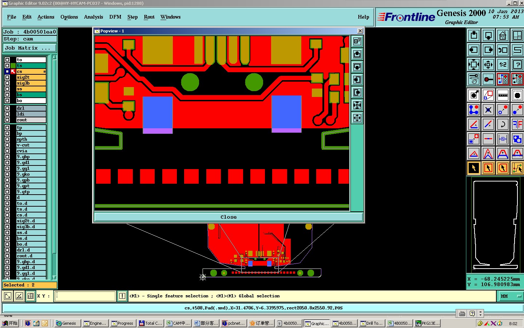524x328 pixels.
Task: Click the pan left icon in right toolbar
Action: tap(474, 50)
